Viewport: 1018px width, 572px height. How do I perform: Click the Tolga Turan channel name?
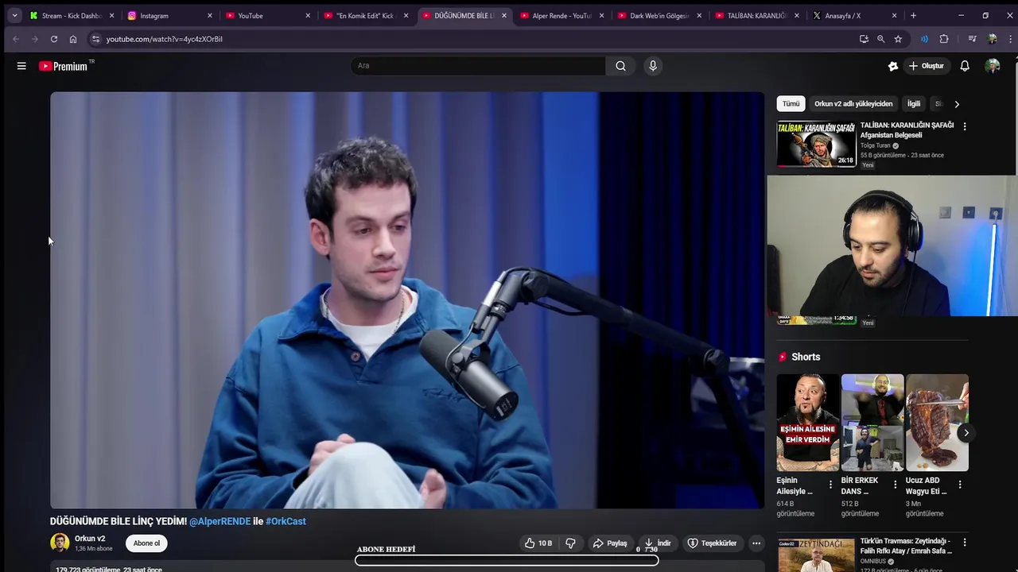pos(876,146)
